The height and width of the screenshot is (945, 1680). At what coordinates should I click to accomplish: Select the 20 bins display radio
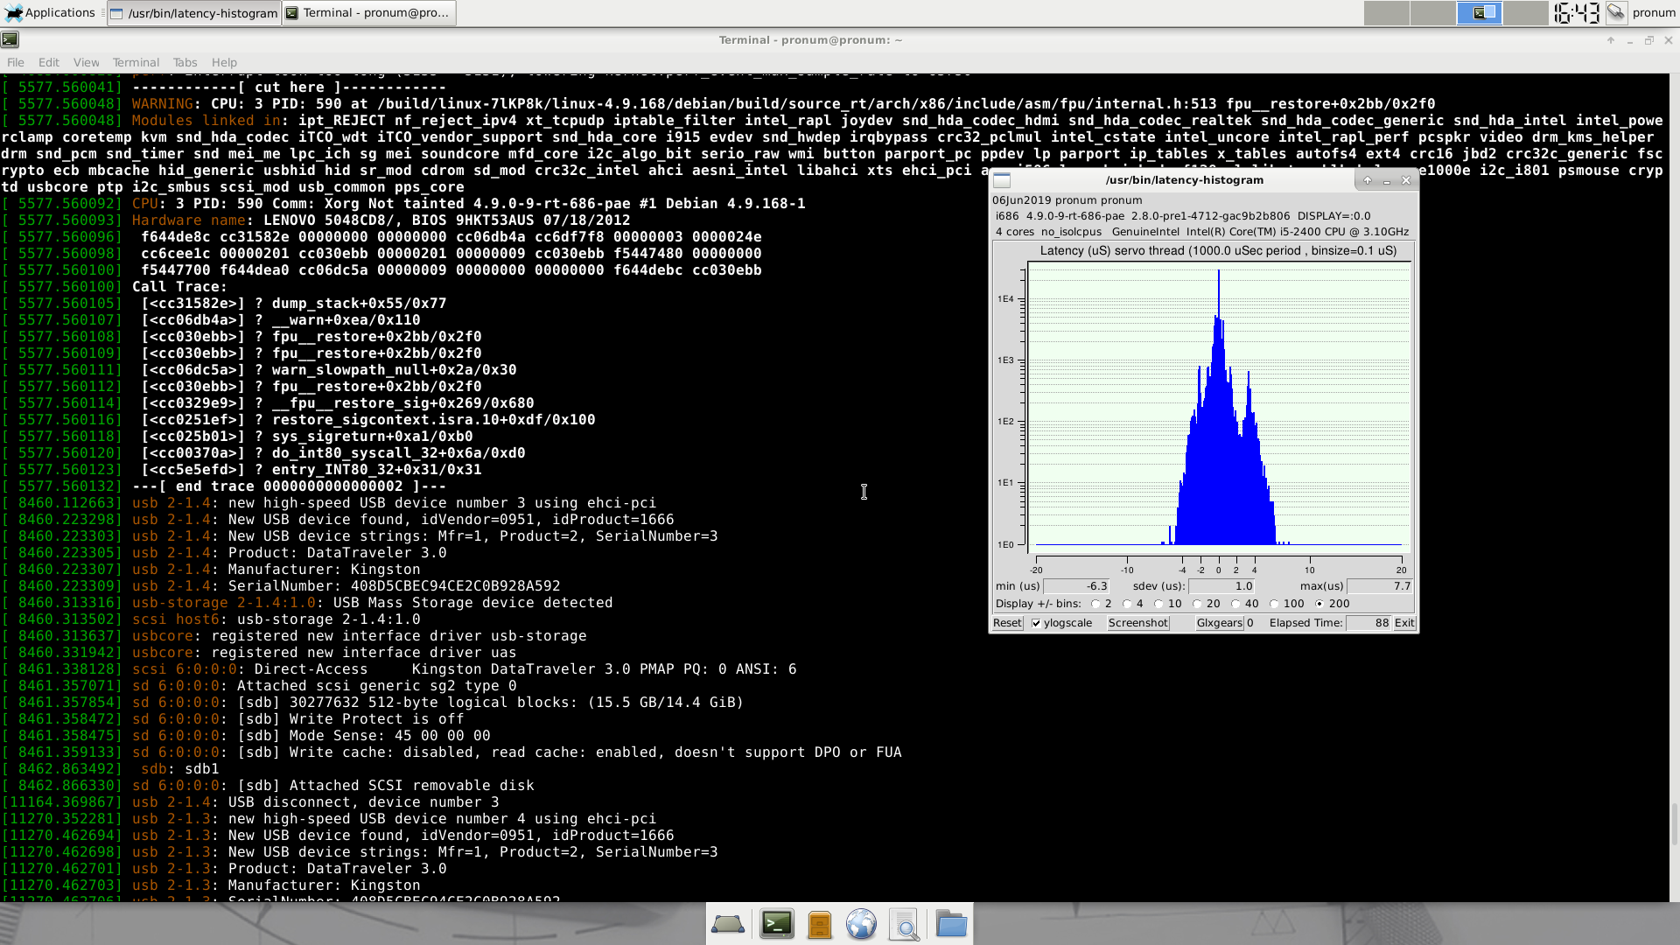click(x=1197, y=604)
